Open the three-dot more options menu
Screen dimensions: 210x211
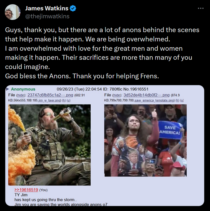pyautogui.click(x=201, y=8)
